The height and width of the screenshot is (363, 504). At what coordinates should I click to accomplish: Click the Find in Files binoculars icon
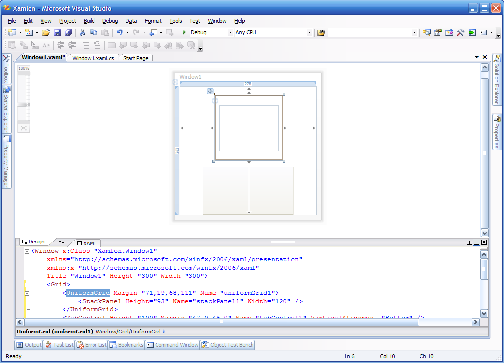pos(321,32)
